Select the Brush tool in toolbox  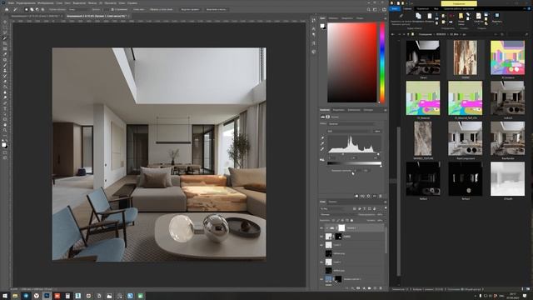5,65
